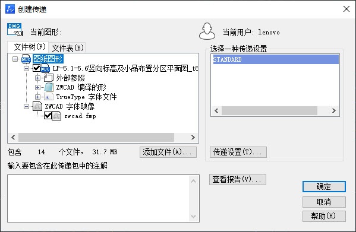356x232 pixels.
Task: Select the 文件树(F) tab
Action: coord(29,47)
